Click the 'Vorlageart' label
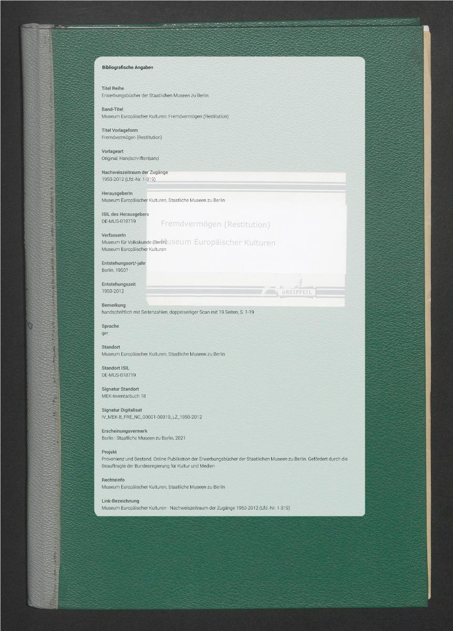Screen dimensions: 453x631 coord(111,151)
